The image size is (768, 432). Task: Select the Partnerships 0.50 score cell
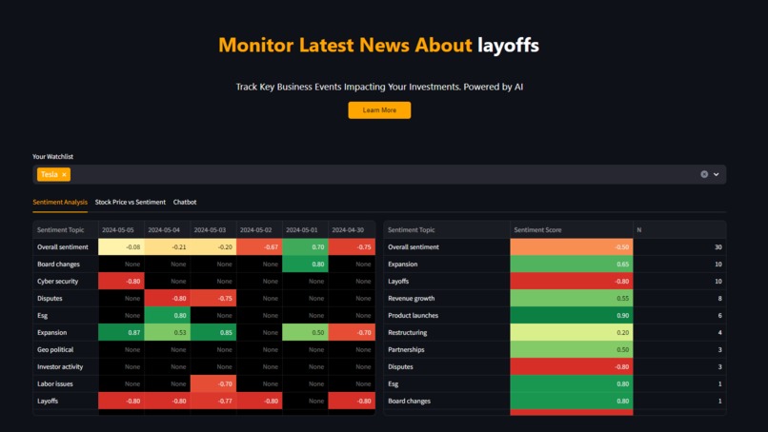tap(571, 350)
